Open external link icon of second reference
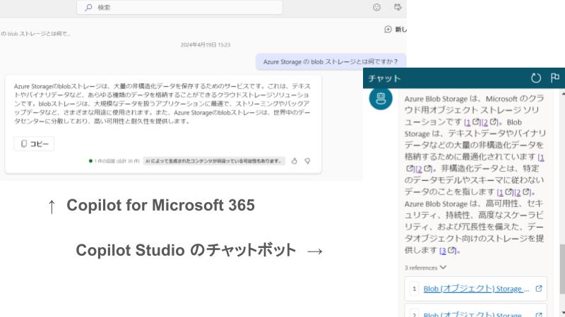This screenshot has height=317, width=565. (539, 314)
